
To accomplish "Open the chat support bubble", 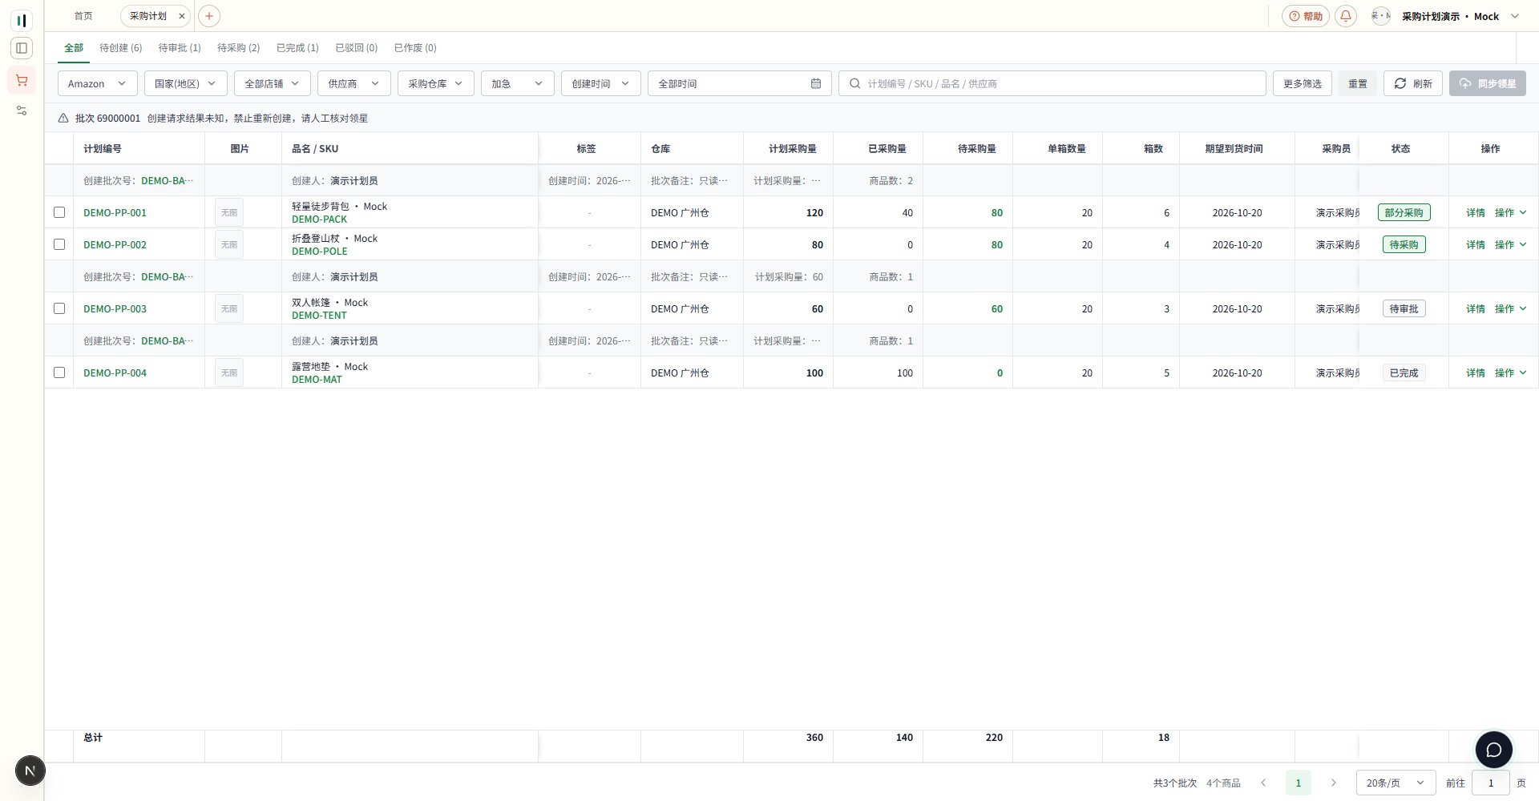I will [x=1494, y=750].
